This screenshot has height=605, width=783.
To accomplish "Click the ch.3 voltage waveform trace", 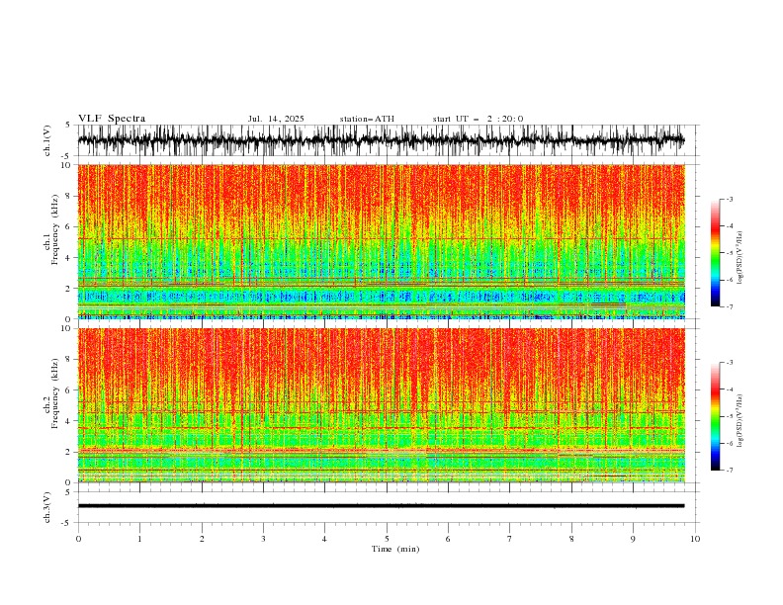I will [x=381, y=506].
